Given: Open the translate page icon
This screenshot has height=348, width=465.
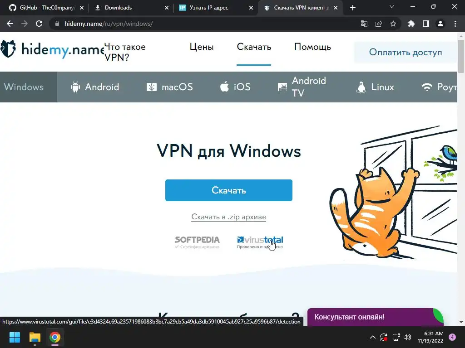Looking at the screenshot, I should pyautogui.click(x=364, y=24).
